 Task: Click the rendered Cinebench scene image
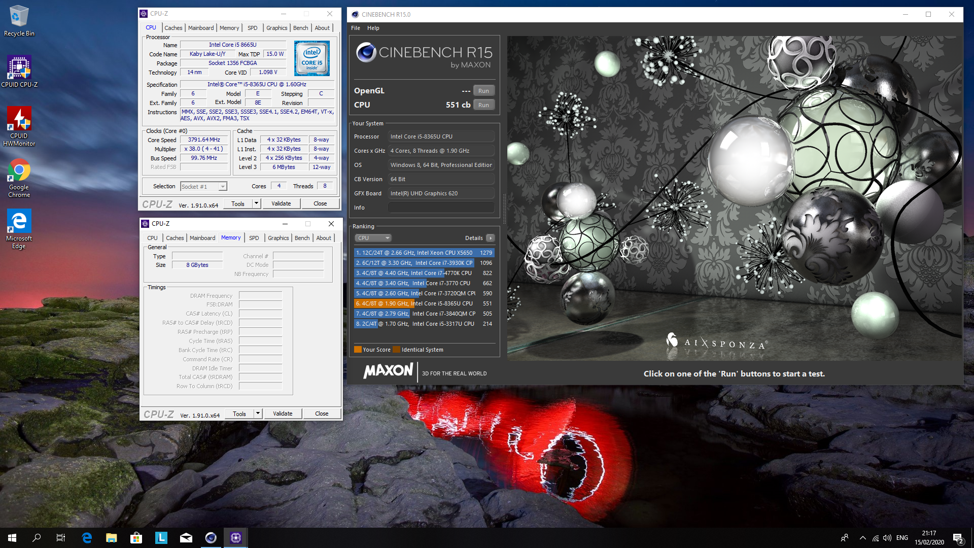click(x=734, y=198)
